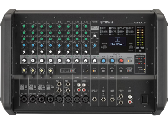Adjust the channel 4 blue AUX1 knob

click(x=50, y=45)
